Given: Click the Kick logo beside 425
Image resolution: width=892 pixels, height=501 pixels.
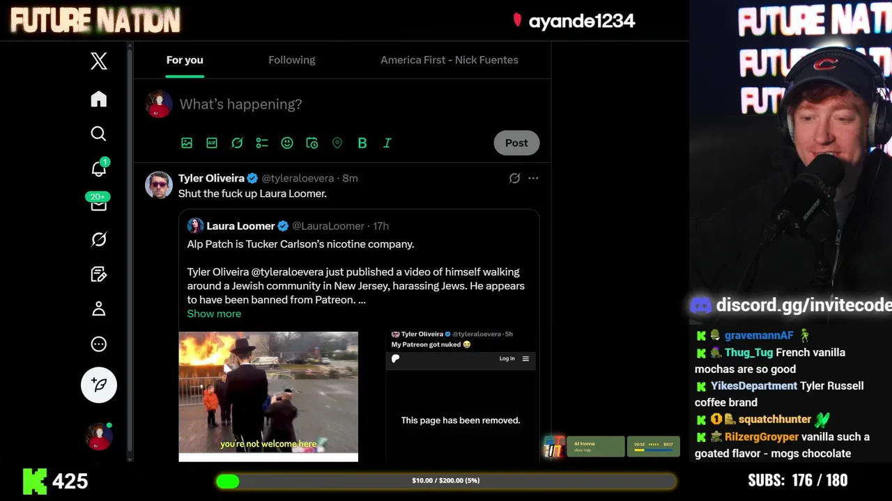Looking at the screenshot, I should 34,481.
